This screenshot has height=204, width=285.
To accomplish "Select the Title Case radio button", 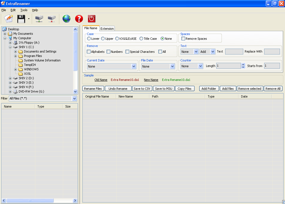I will tap(141, 39).
